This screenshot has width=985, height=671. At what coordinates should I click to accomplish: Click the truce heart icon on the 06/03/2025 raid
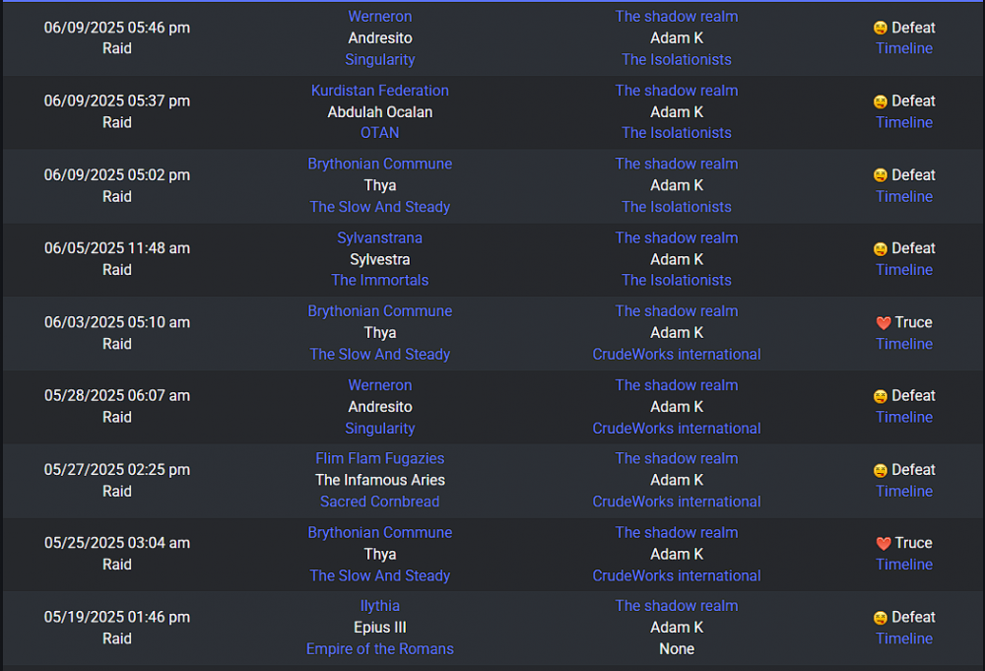tap(884, 323)
